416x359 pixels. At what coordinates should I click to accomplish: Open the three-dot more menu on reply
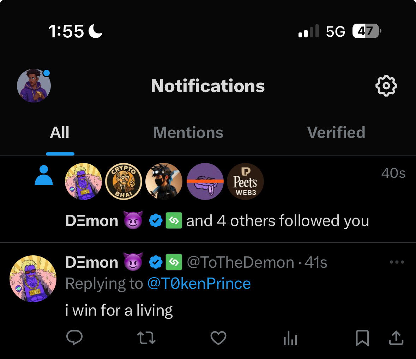coord(397,262)
